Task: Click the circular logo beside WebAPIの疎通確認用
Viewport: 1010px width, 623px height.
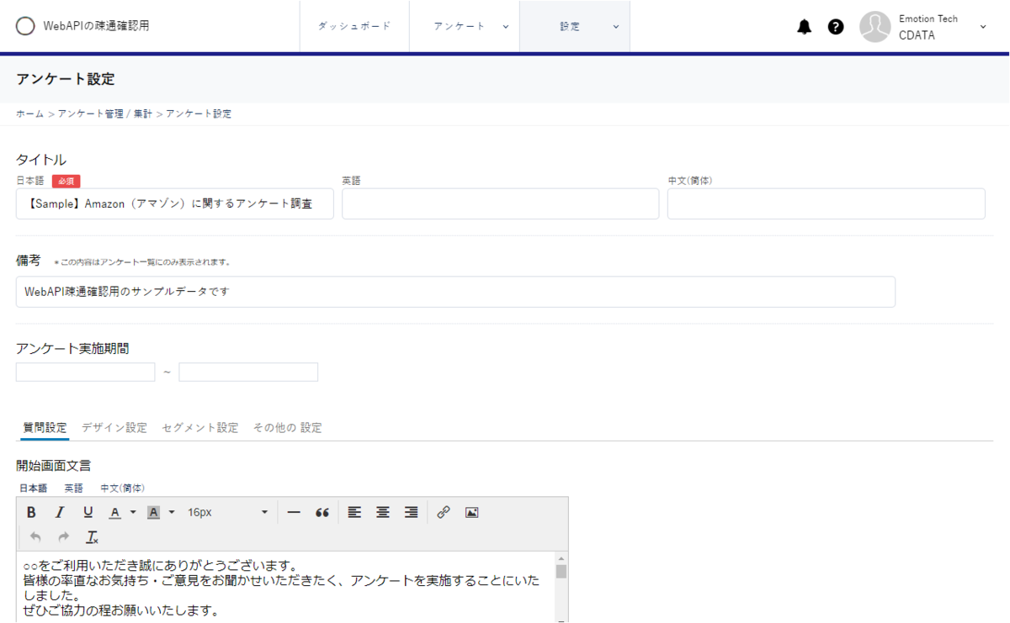Action: point(26,26)
